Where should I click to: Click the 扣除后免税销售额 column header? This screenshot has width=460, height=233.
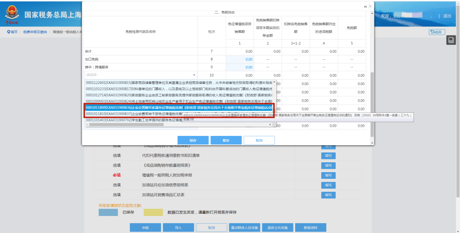tap(296, 28)
